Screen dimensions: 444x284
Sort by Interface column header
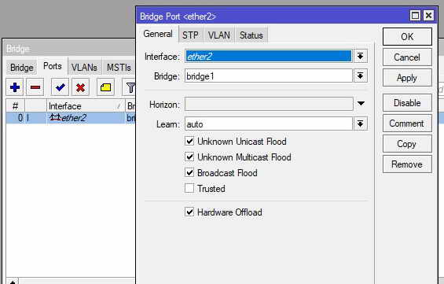click(86, 105)
